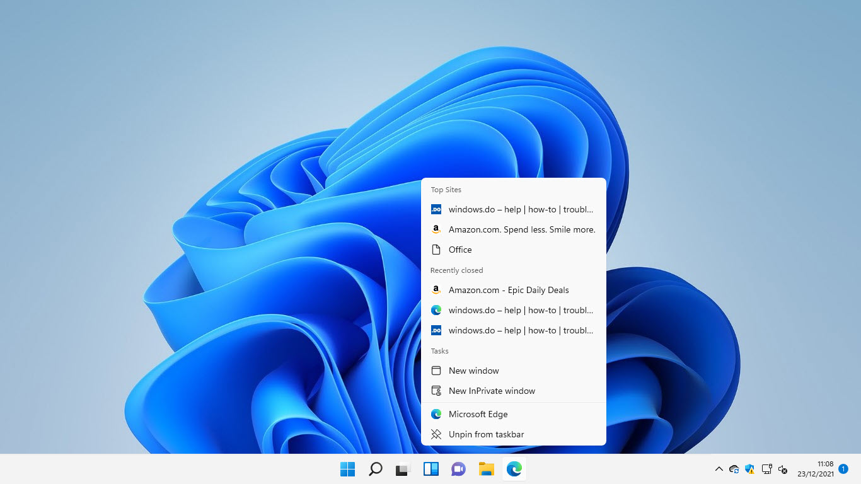Open the Widgets panel icon
Viewport: 861px width, 484px height.
tap(430, 470)
